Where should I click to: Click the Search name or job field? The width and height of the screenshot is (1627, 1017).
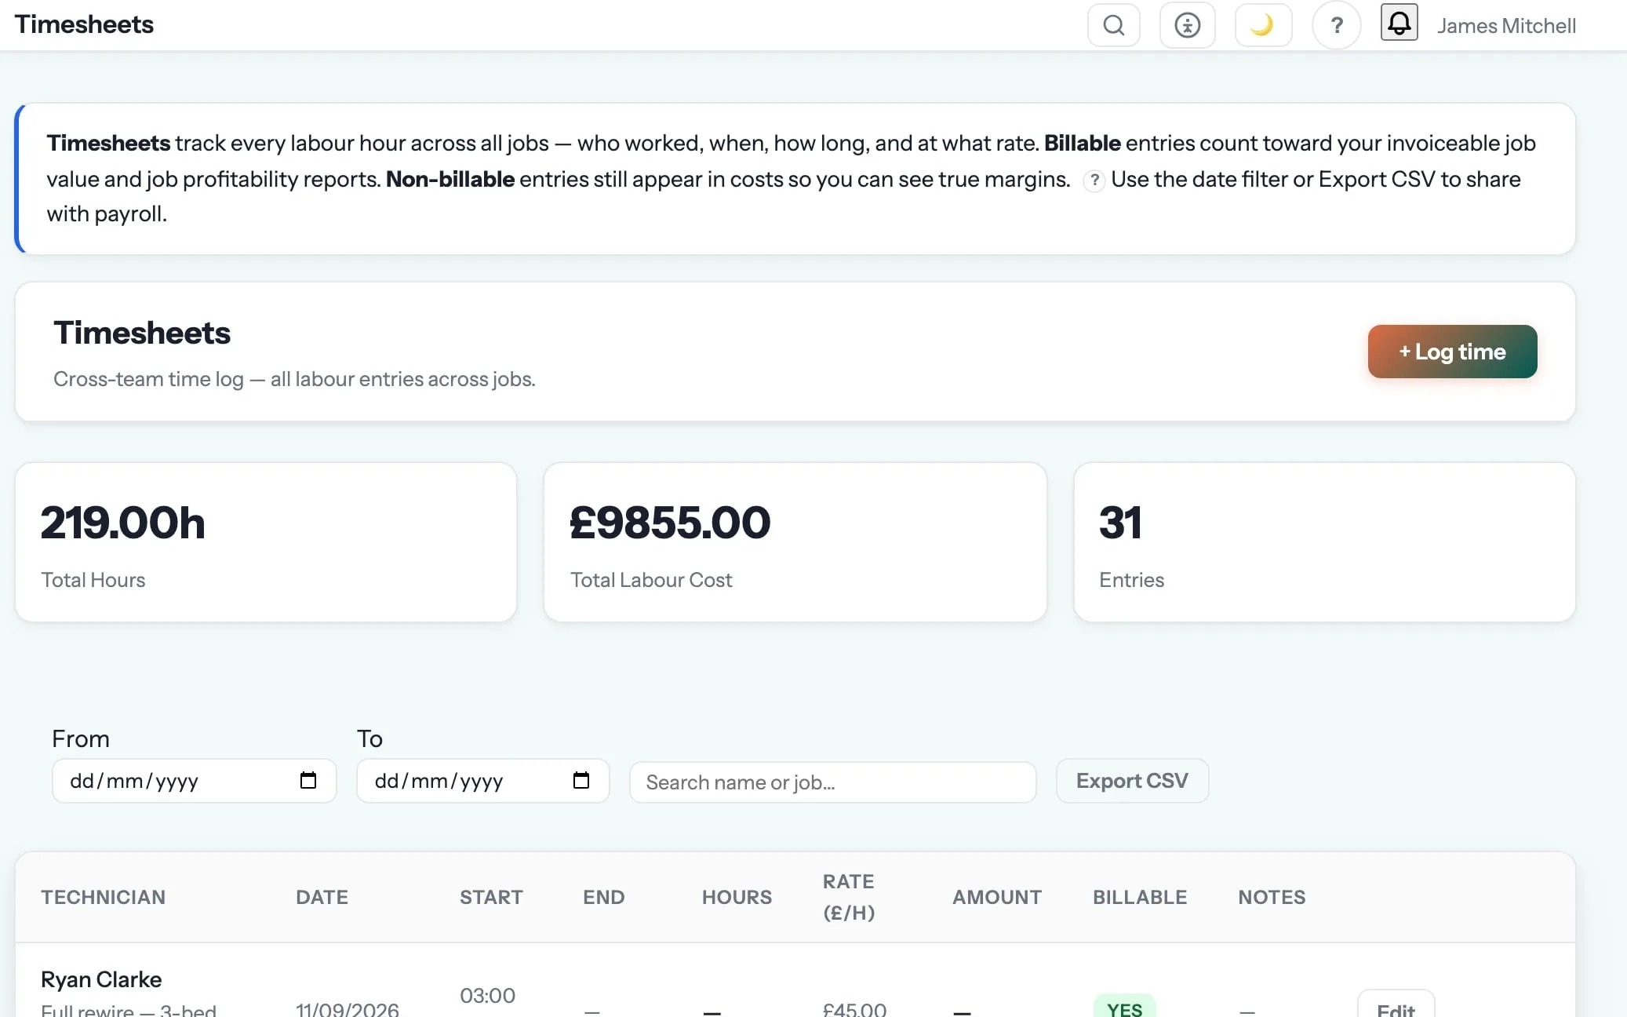pyautogui.click(x=833, y=782)
